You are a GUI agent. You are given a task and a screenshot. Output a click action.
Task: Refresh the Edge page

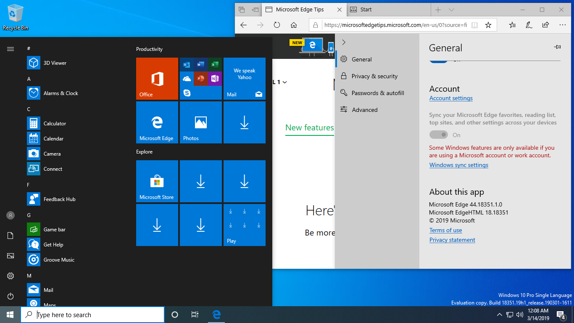point(277,25)
